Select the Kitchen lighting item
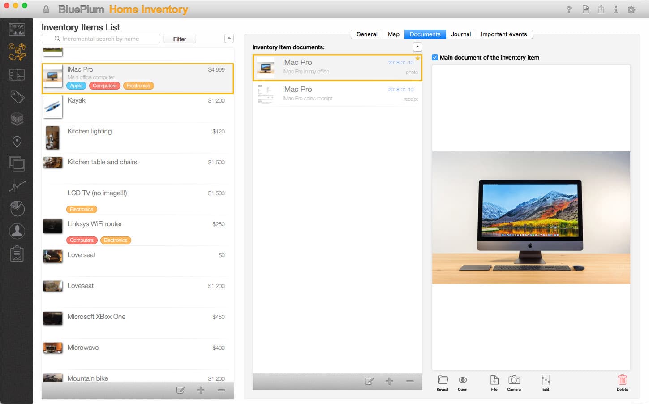 138,138
